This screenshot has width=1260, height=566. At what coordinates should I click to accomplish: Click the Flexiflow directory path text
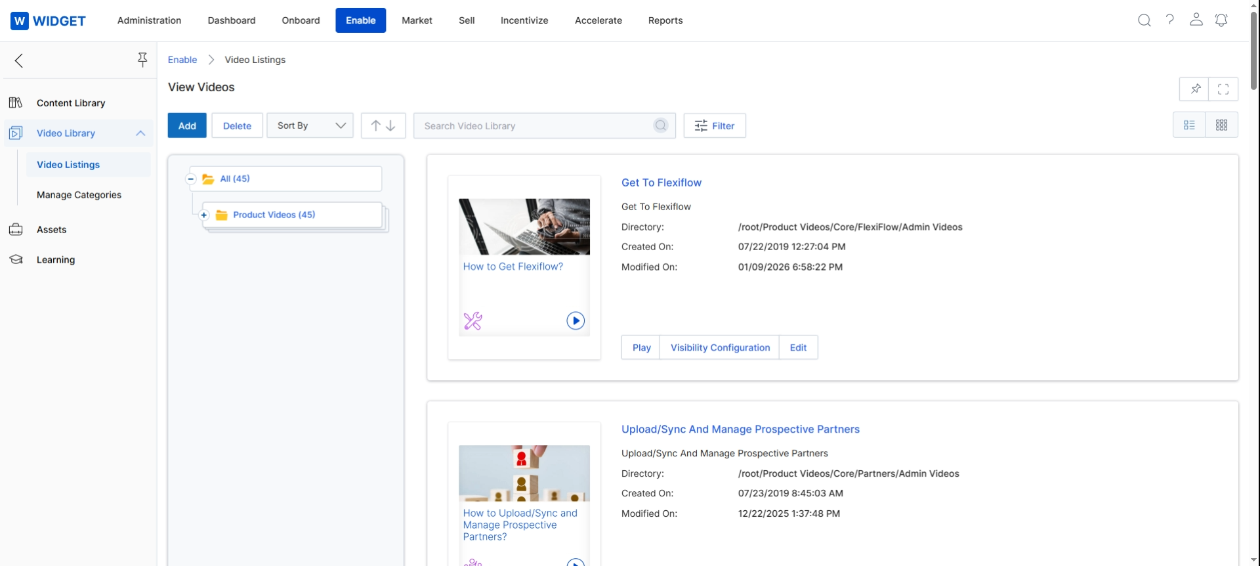(x=850, y=227)
